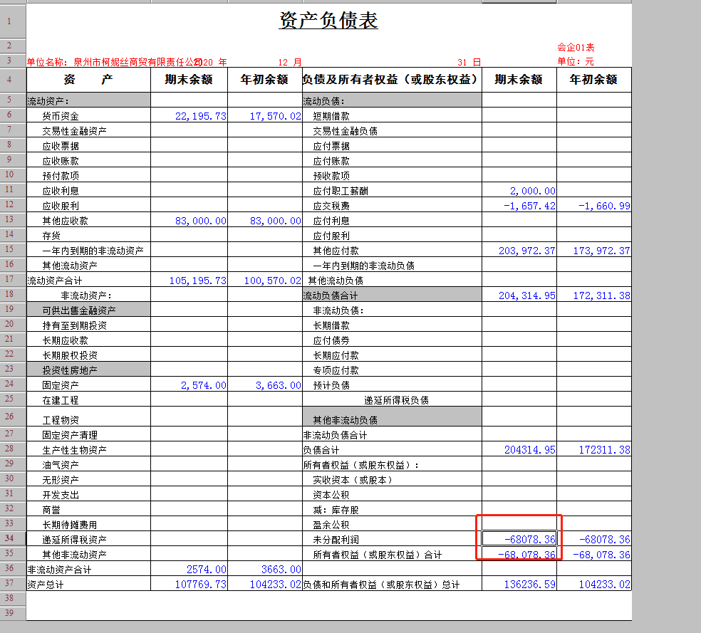Select the 无形资产 label cell

(x=88, y=479)
